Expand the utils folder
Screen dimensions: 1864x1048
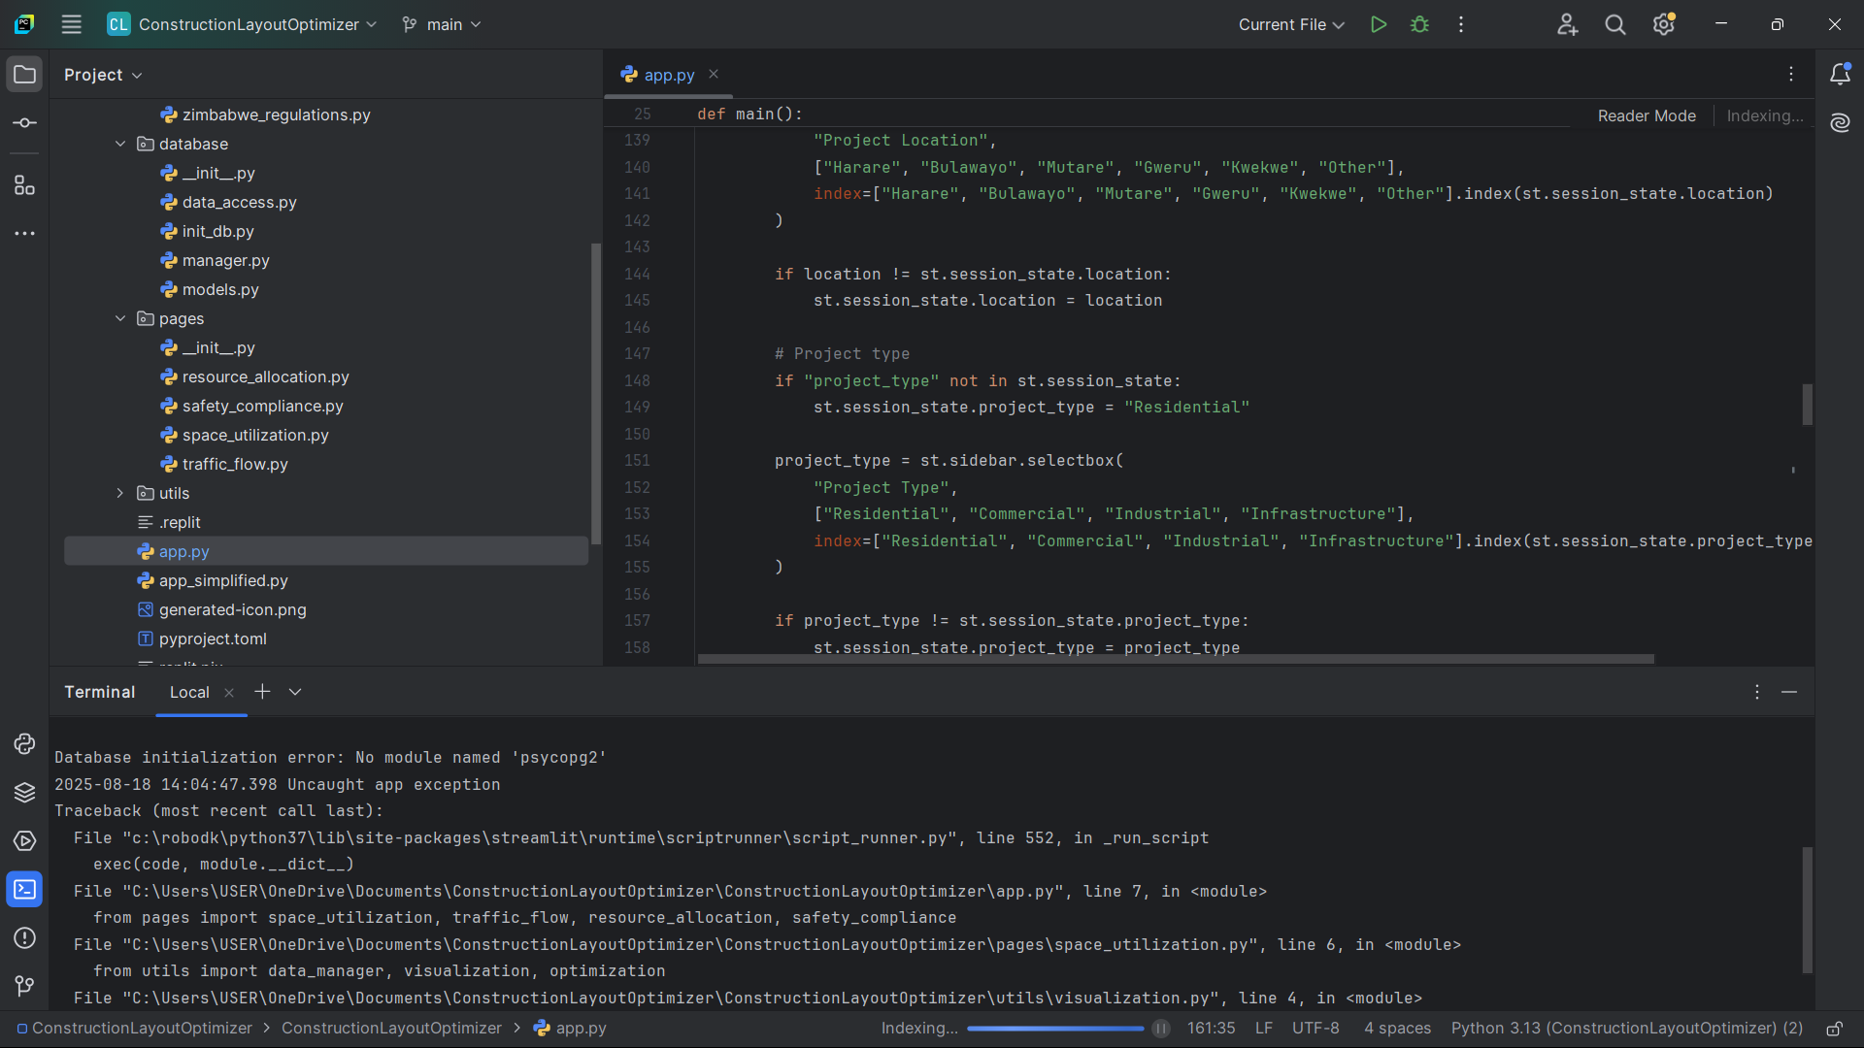120,493
